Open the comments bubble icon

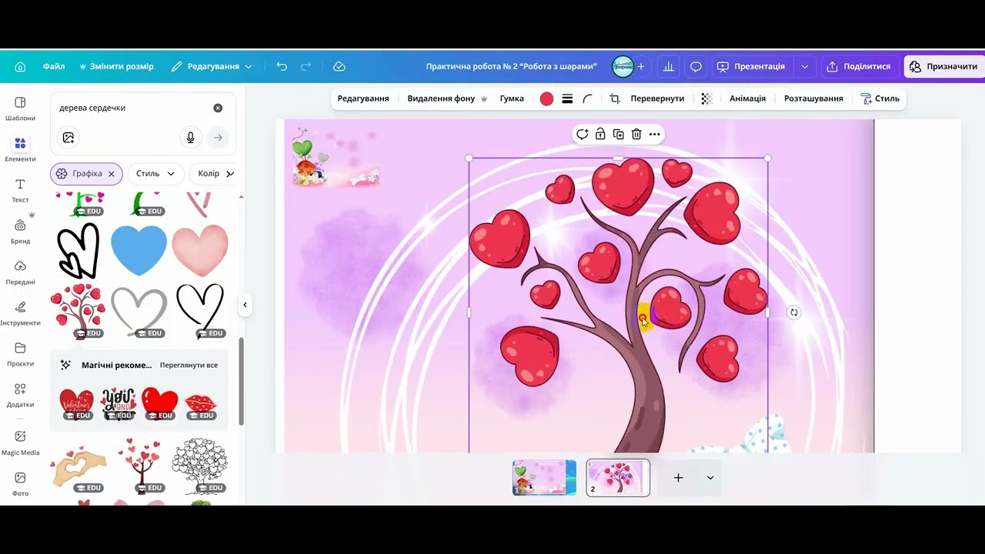point(696,67)
